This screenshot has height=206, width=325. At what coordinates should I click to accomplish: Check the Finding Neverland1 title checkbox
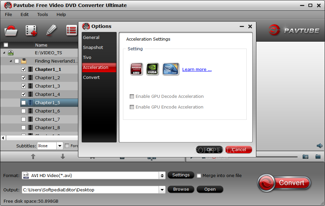click(17, 61)
